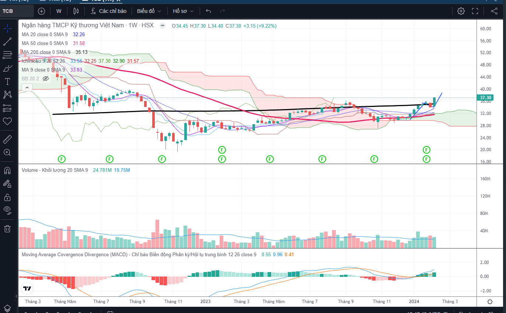506x313 pixels.
Task: Activate the zoom in tool
Action: click(x=7, y=152)
